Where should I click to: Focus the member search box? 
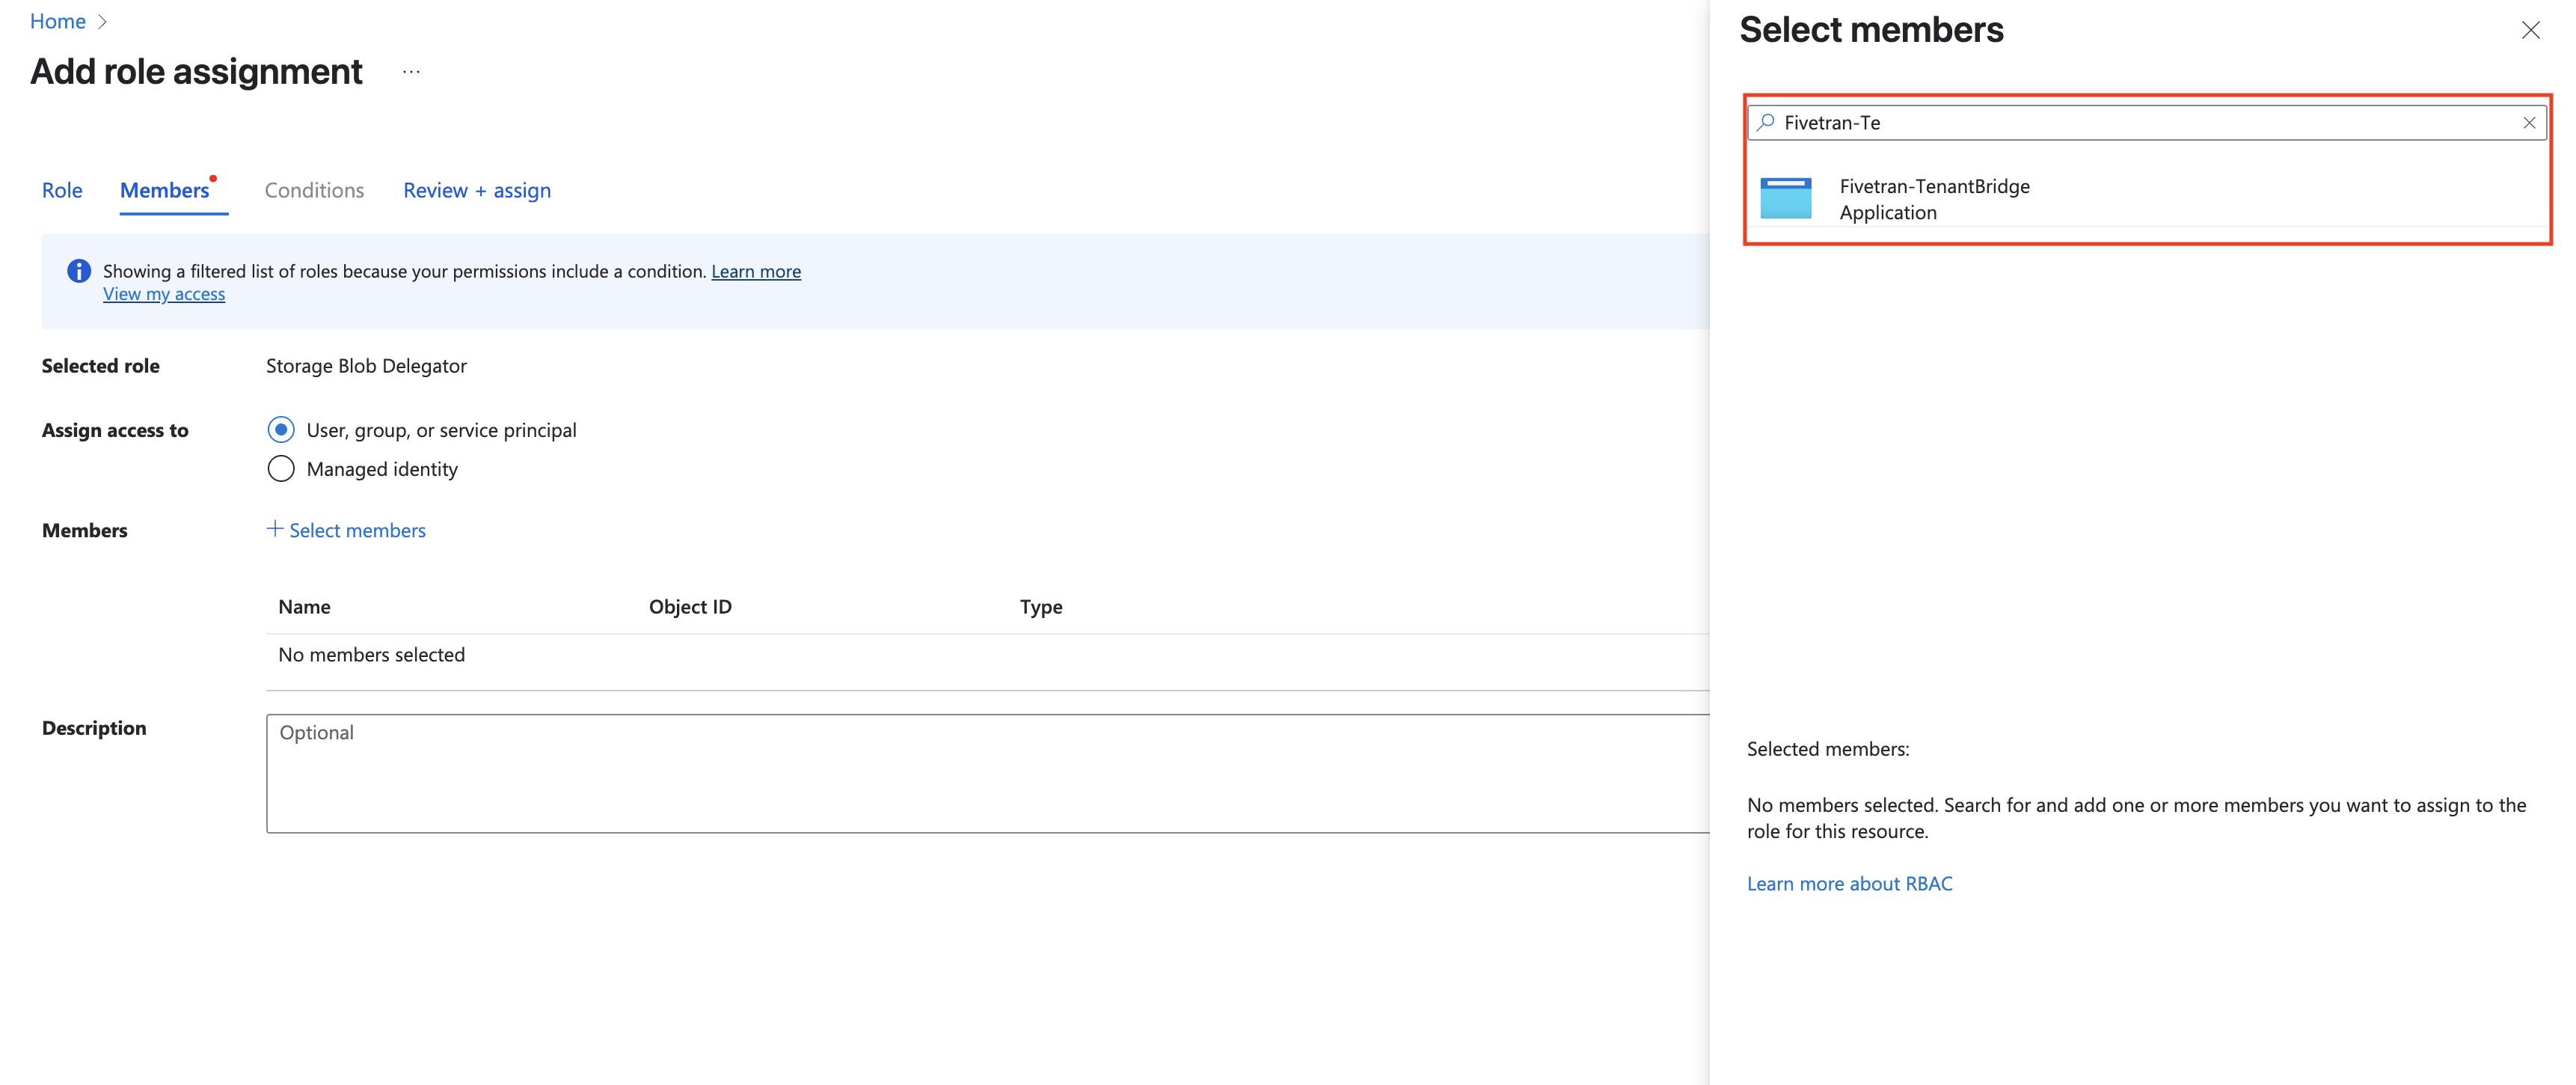pyautogui.click(x=2146, y=123)
